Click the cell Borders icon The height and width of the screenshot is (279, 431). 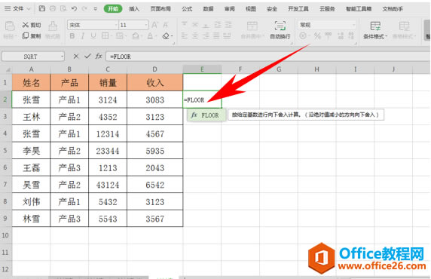(105, 35)
